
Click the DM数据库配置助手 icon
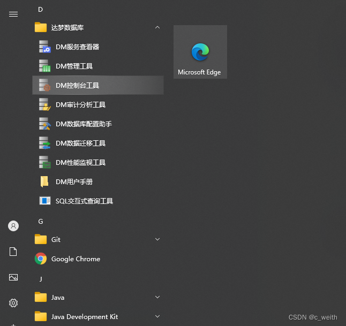click(45, 124)
